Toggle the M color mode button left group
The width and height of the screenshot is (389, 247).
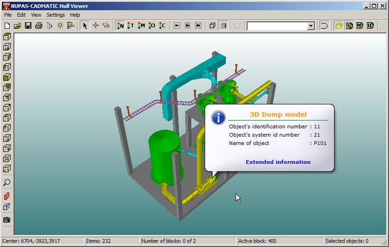coord(141,25)
